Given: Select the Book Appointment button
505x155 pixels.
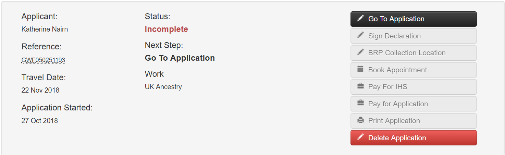Looking at the screenshot, I should [414, 70].
